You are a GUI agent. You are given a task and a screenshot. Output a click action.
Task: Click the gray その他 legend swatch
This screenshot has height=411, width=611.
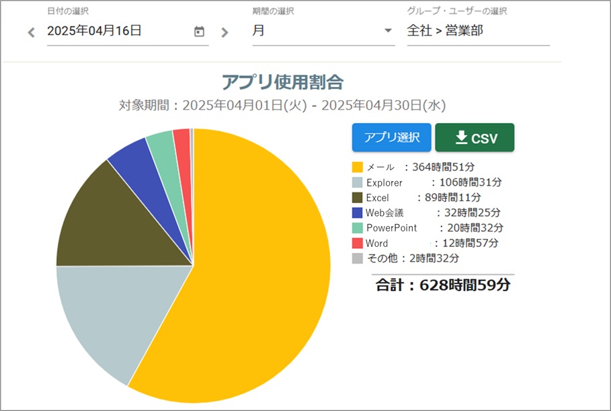(x=358, y=258)
